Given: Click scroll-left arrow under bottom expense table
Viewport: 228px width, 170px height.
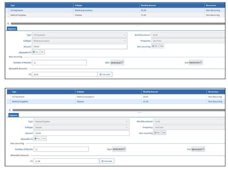Looking at the screenshot, I should tap(9, 110).
